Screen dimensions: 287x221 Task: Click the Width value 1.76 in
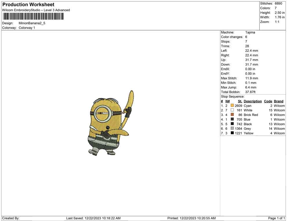click(280, 17)
